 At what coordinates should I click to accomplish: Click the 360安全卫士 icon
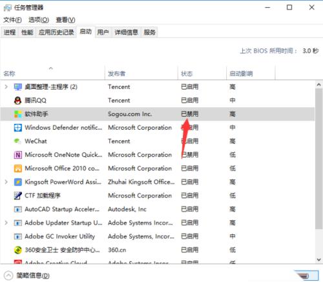(17, 250)
